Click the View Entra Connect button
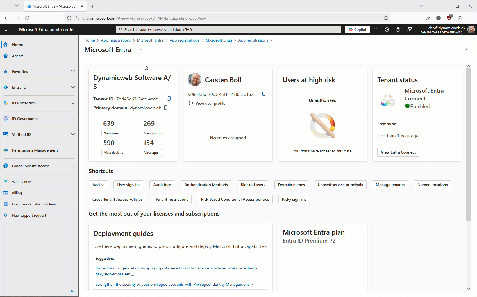 398,152
